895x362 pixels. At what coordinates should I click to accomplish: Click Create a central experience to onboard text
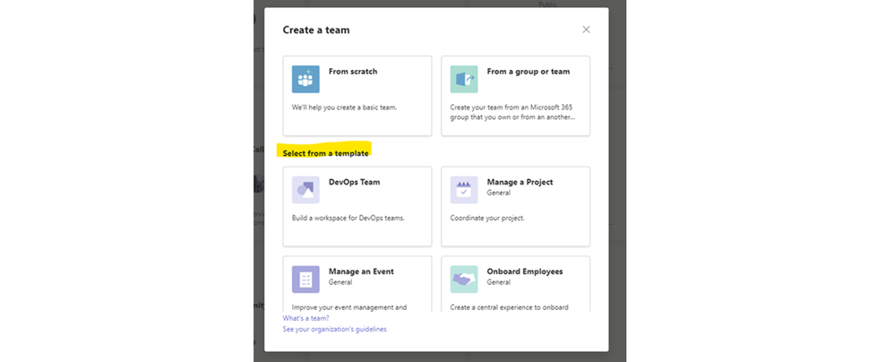click(x=509, y=307)
